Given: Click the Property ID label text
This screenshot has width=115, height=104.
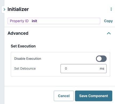Looking at the screenshot, I should (x=19, y=21).
